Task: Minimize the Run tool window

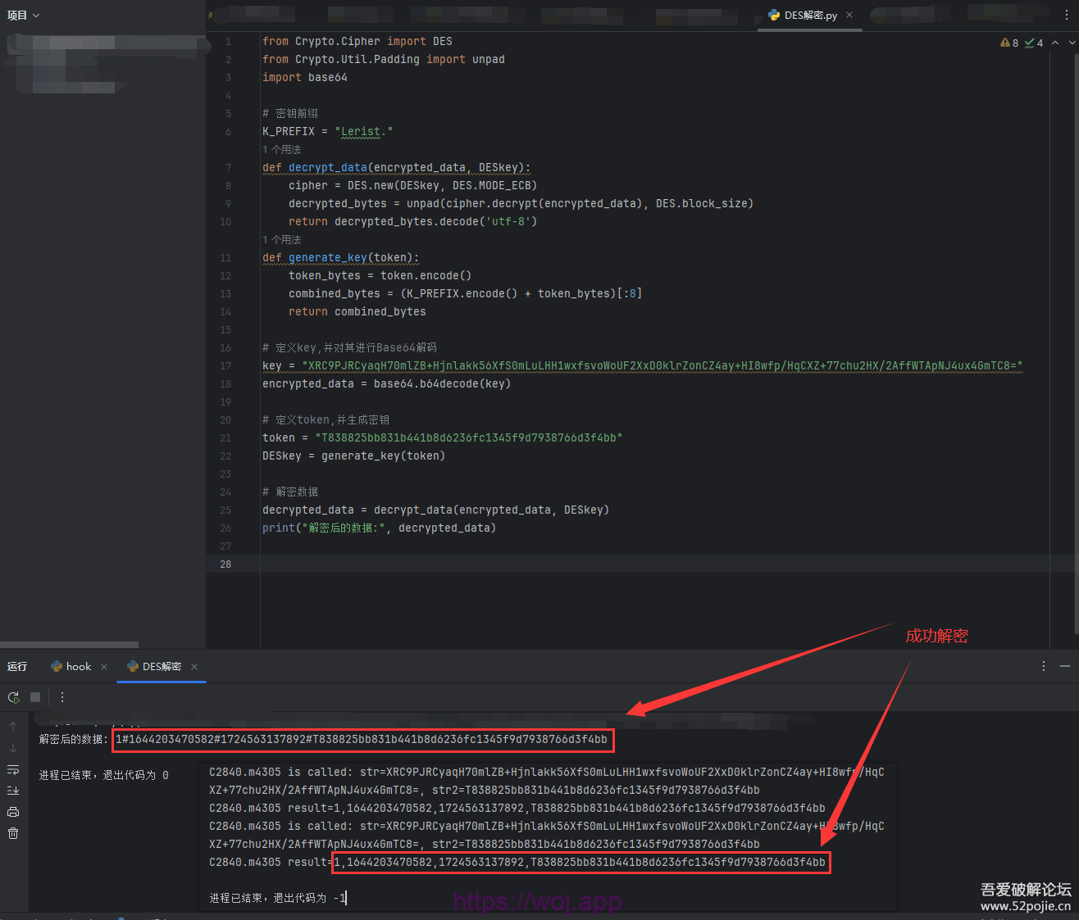Action: (1064, 666)
